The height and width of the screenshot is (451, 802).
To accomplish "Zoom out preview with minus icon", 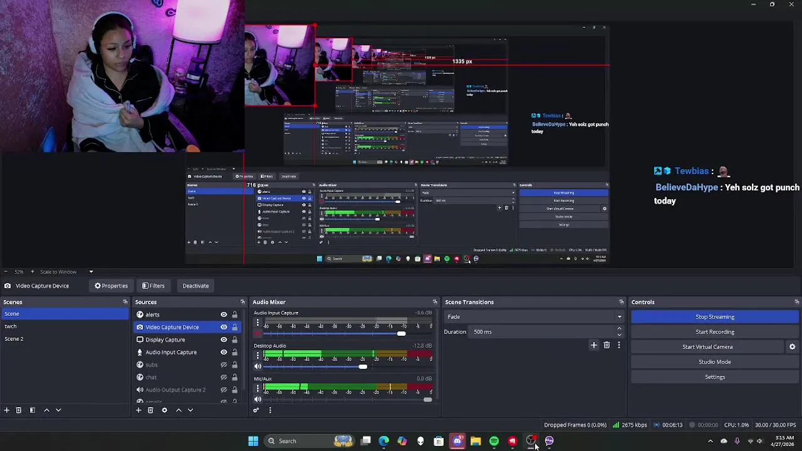I will tap(6, 272).
